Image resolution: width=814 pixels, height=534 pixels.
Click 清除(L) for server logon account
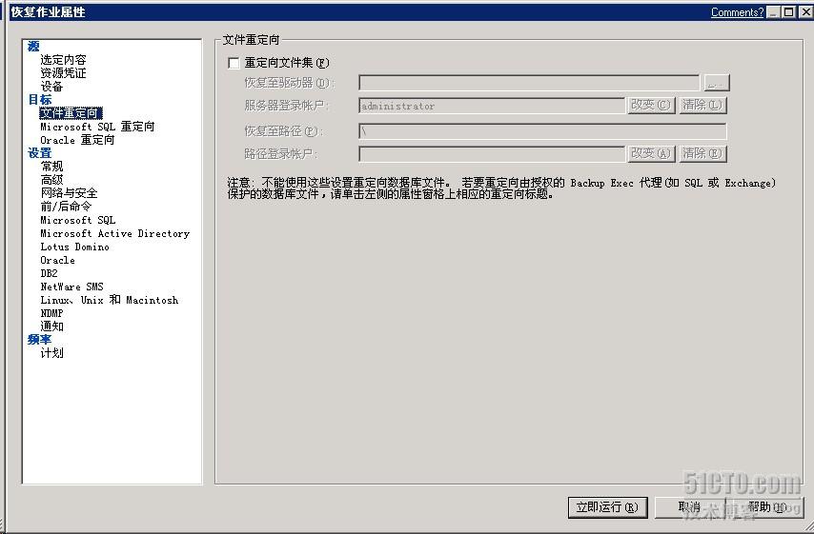coord(702,106)
